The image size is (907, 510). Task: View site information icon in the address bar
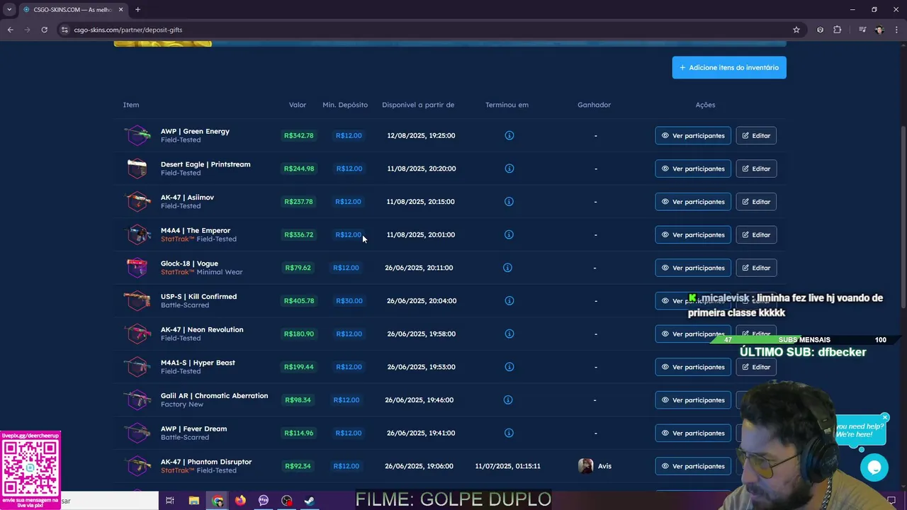click(x=64, y=30)
